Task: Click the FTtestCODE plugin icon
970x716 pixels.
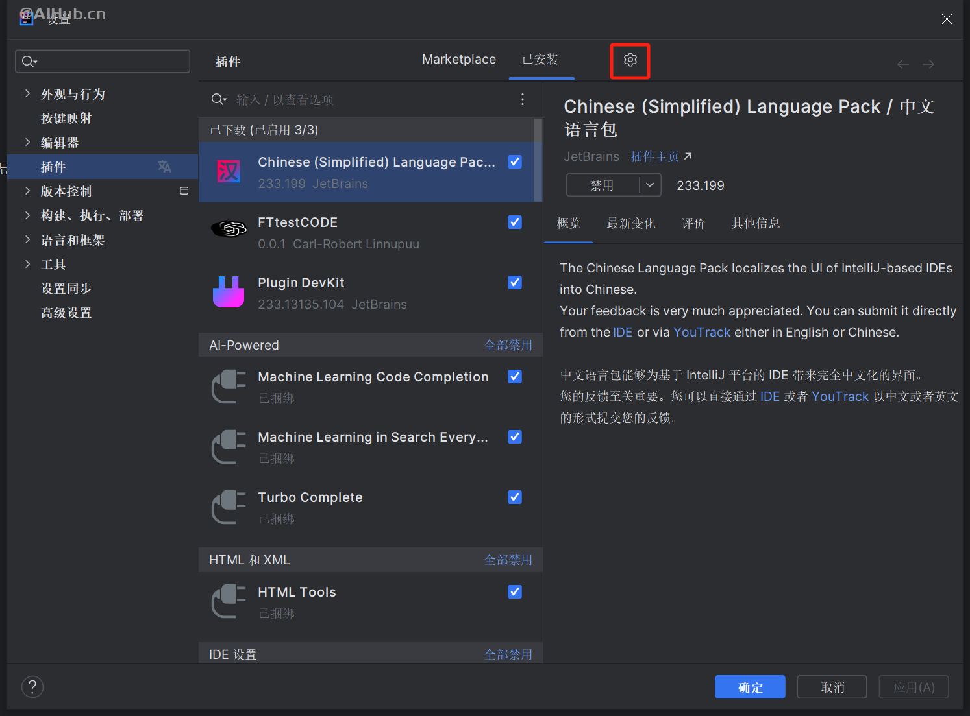Action: coord(229,229)
